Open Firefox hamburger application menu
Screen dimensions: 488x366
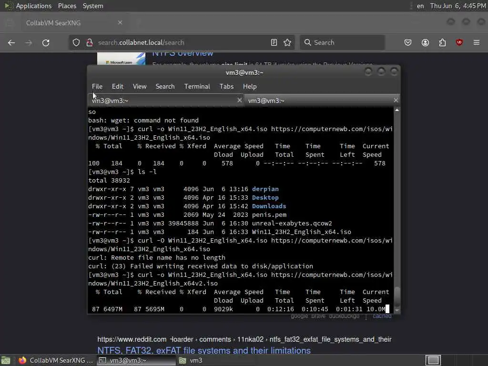477,42
